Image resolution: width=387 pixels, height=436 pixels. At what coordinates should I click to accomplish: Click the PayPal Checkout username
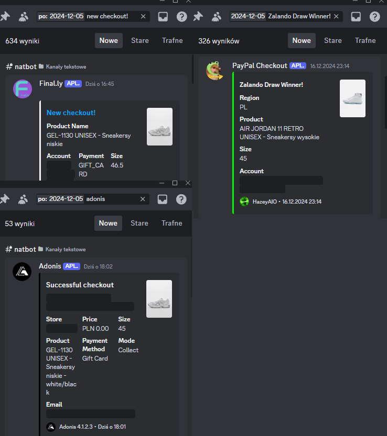(x=260, y=65)
